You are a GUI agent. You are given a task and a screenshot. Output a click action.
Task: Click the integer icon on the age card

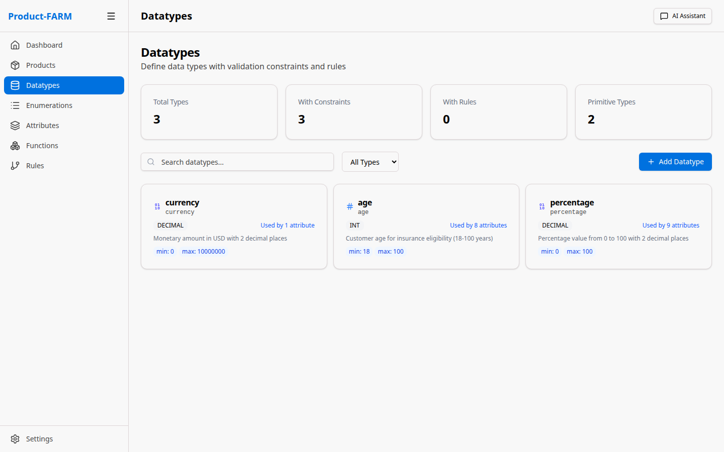coord(349,206)
